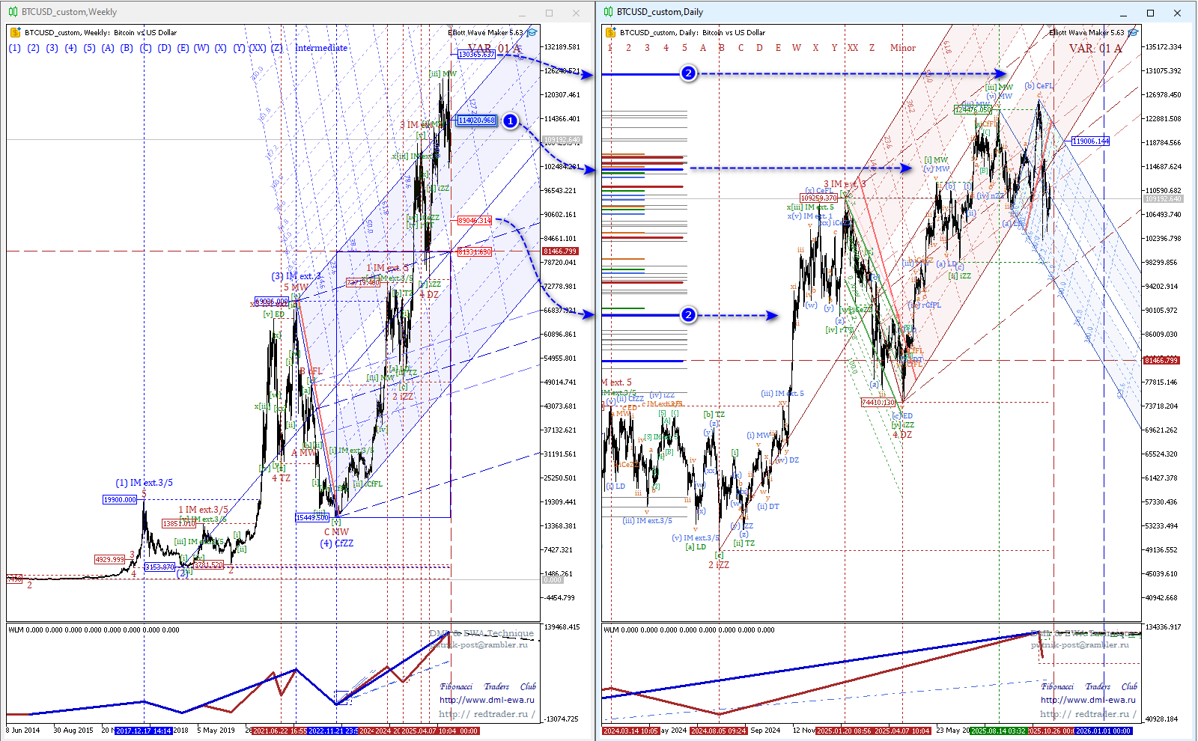Click the 119006.144 price label on Daily chart
Screen dimensions: 1198x741
[1090, 141]
